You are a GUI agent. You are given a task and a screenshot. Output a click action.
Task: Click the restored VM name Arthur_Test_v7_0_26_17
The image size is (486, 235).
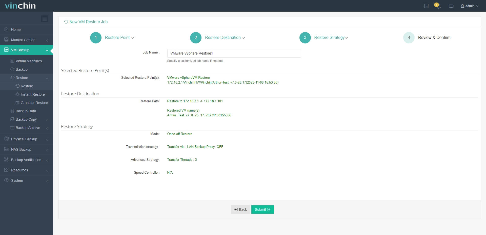tap(199, 115)
